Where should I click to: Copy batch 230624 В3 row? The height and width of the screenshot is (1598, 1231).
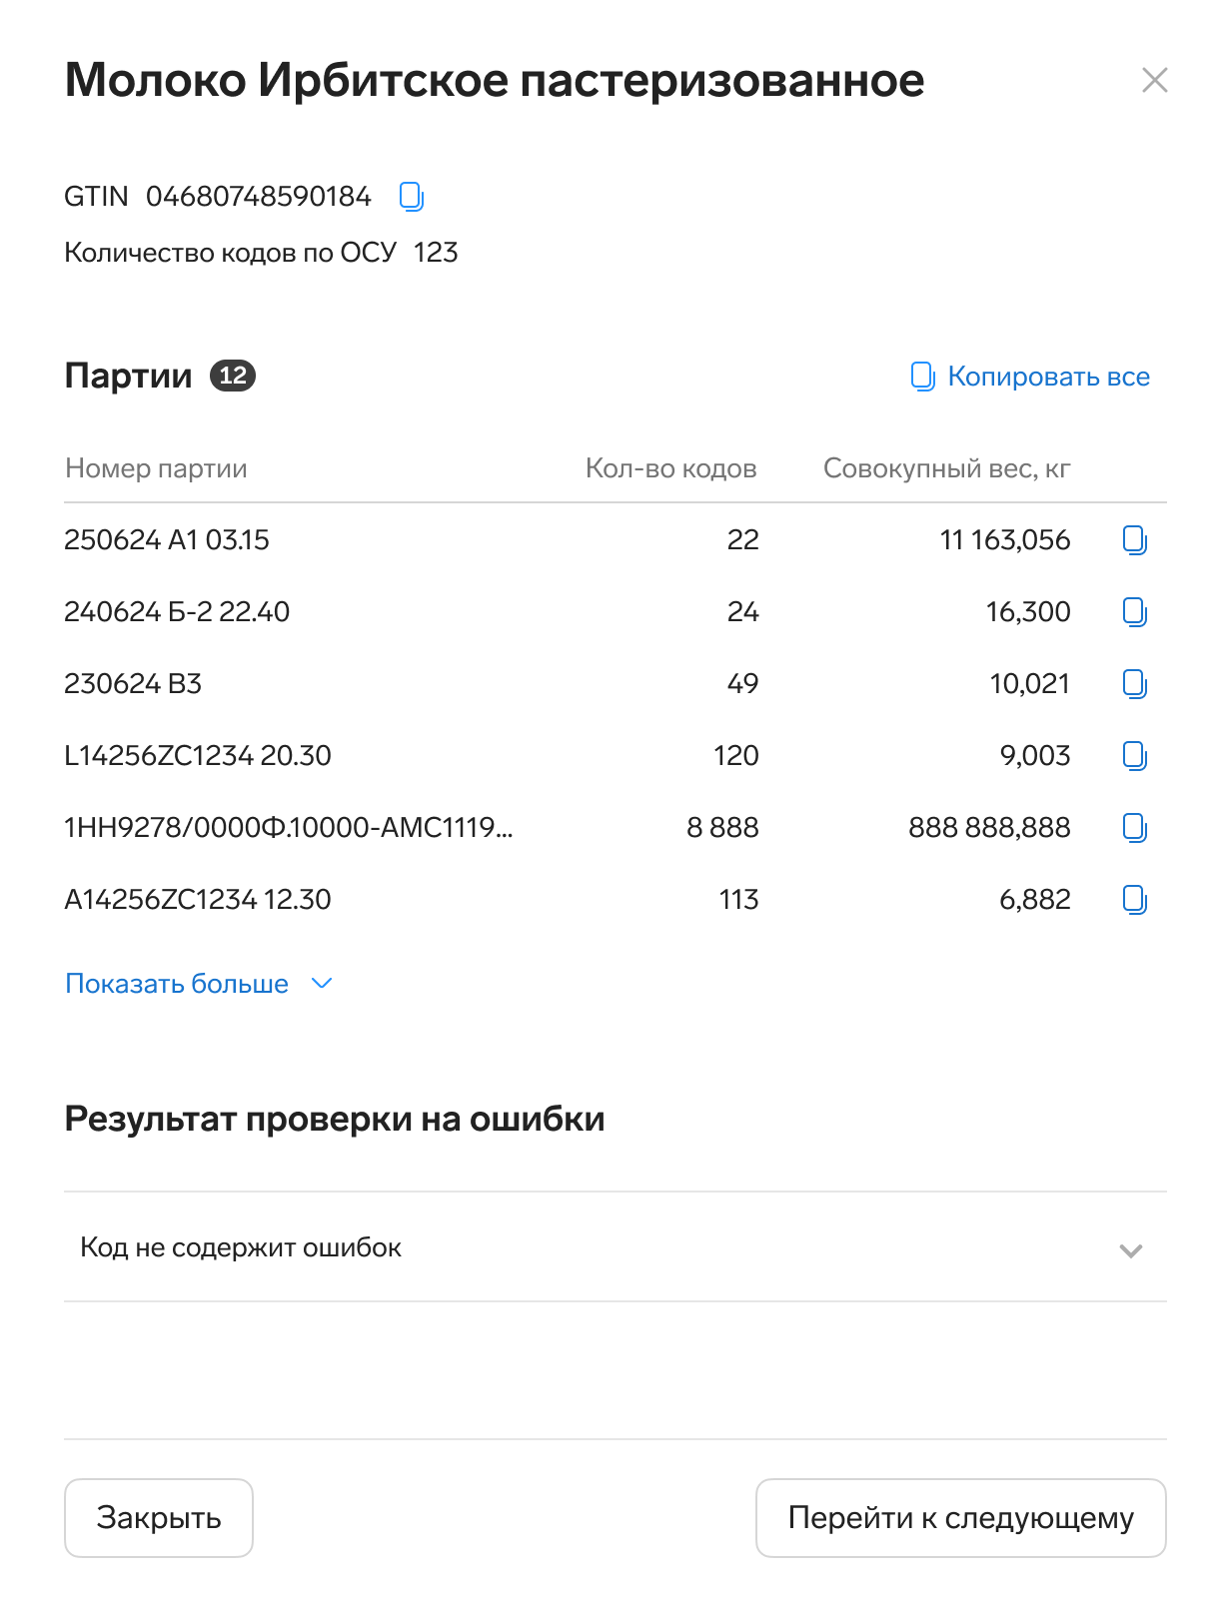(1134, 684)
